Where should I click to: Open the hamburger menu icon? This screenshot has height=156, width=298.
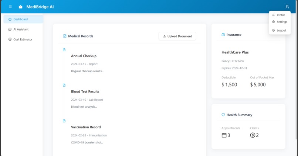tap(10, 7)
